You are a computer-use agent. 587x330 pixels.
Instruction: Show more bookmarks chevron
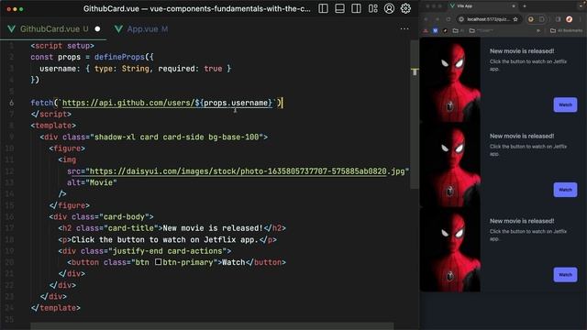(x=538, y=30)
